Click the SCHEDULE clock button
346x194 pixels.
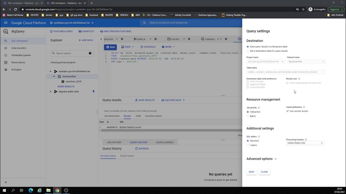148,47
